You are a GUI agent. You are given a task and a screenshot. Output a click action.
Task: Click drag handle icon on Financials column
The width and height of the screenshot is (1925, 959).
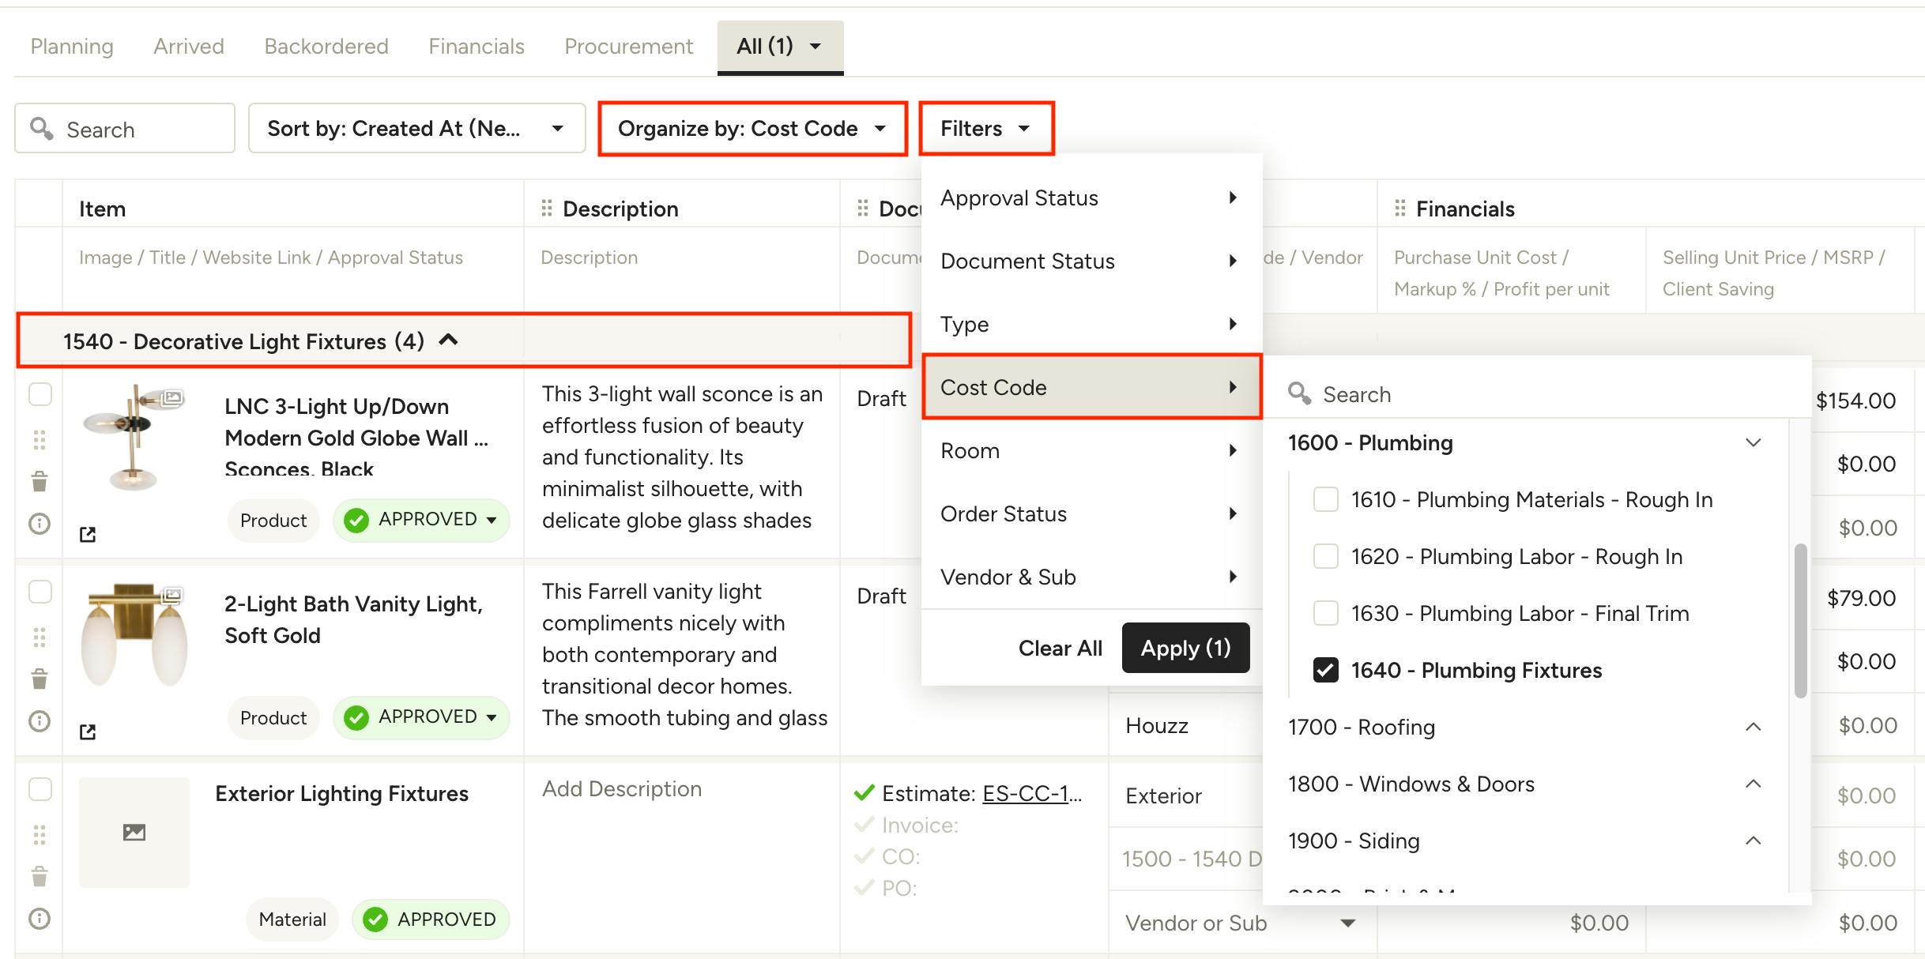pos(1399,209)
